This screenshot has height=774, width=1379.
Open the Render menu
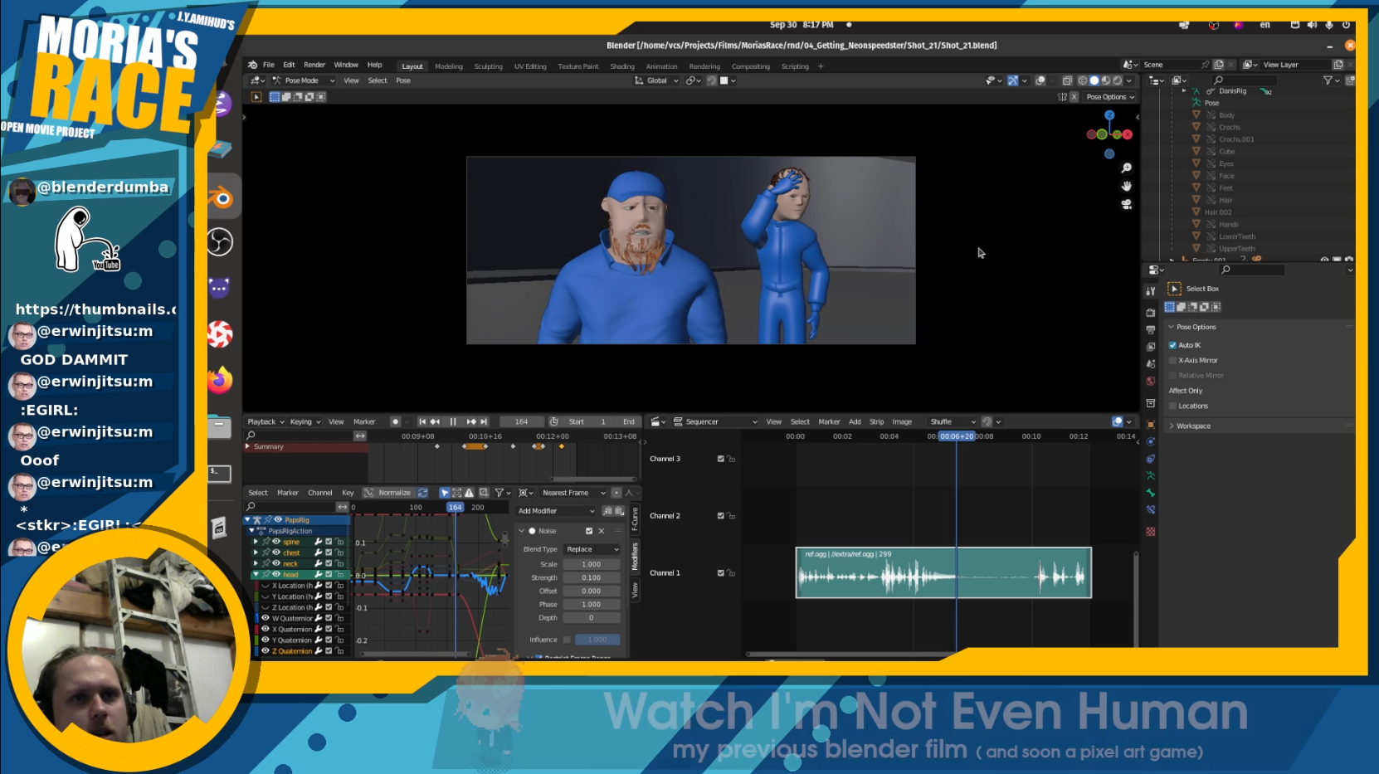314,65
